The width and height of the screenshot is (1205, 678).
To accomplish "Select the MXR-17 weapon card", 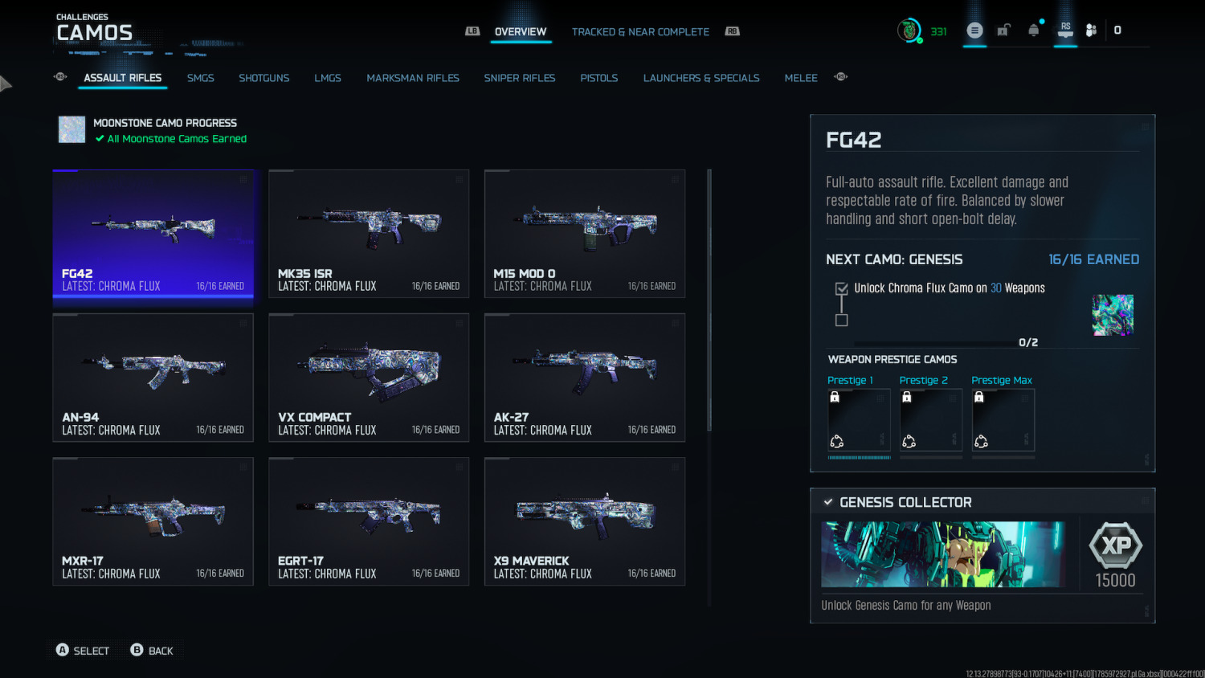I will point(153,521).
